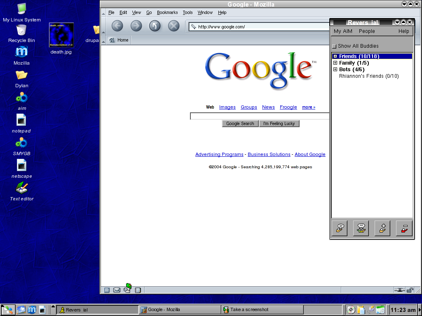Open the Dylan folder on desktop
The image size is (422, 316).
point(21,79)
